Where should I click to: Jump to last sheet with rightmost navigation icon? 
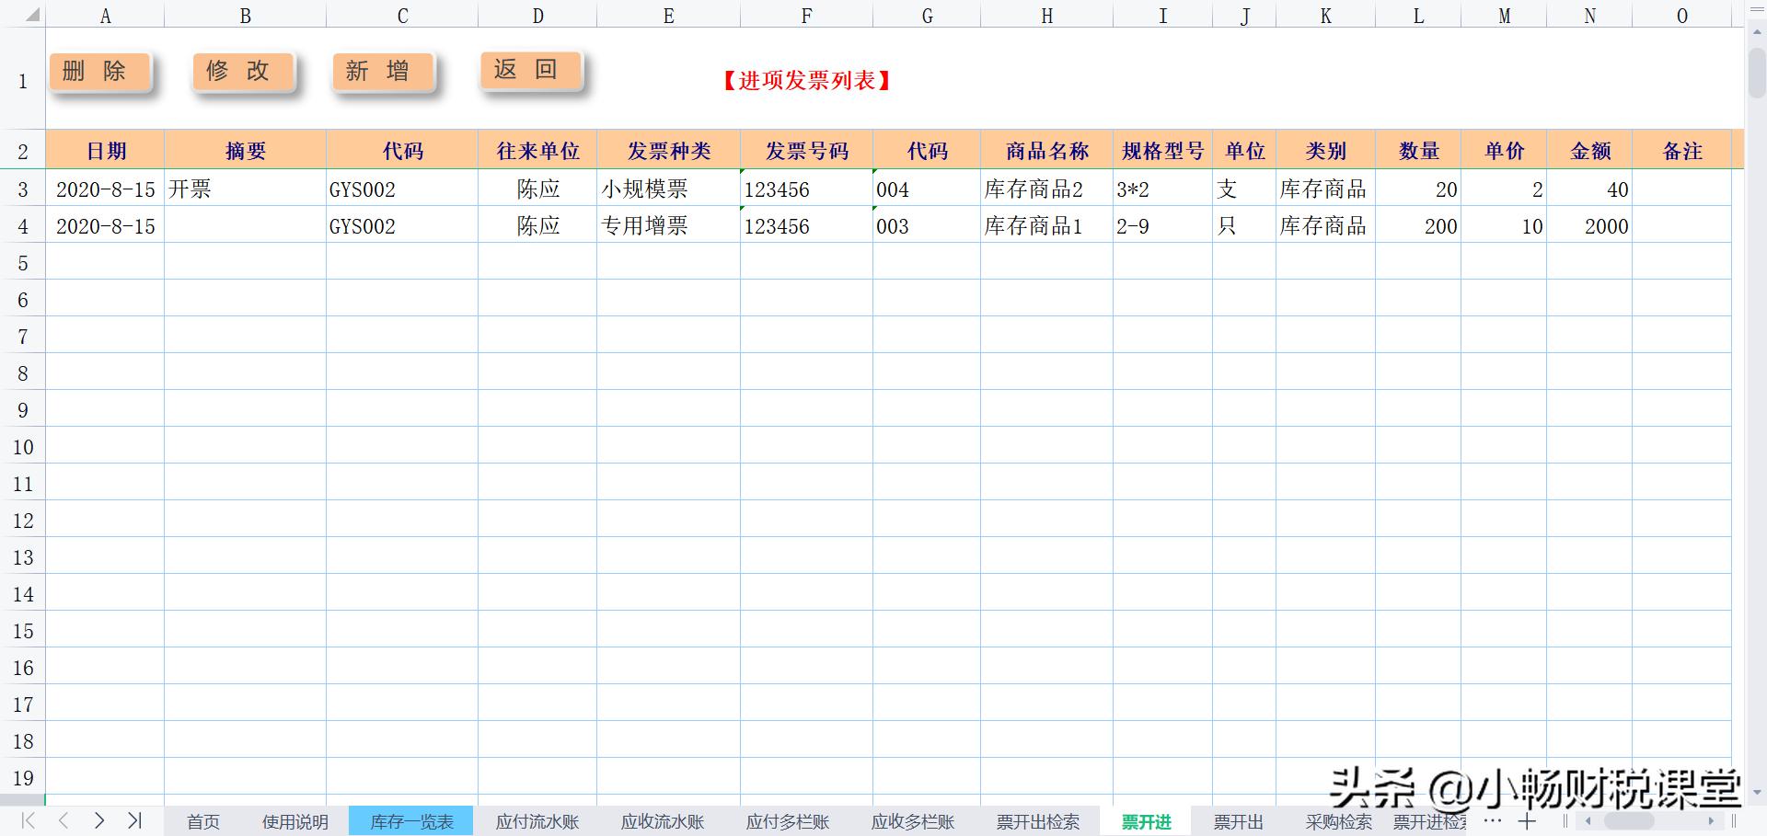pos(136,822)
